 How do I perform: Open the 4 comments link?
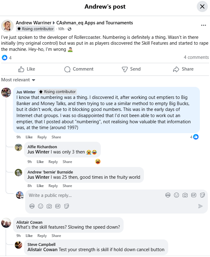196,57
